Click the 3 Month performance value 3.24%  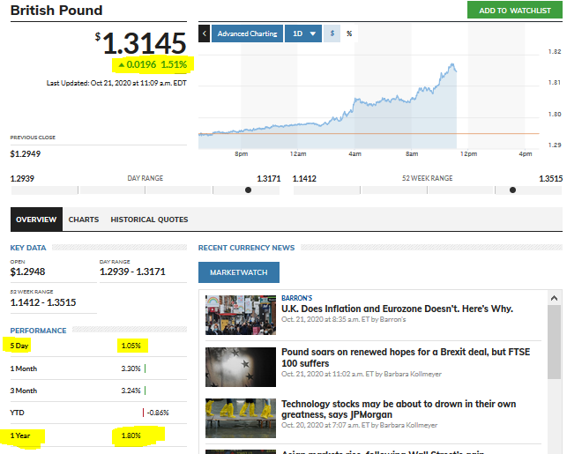(131, 391)
